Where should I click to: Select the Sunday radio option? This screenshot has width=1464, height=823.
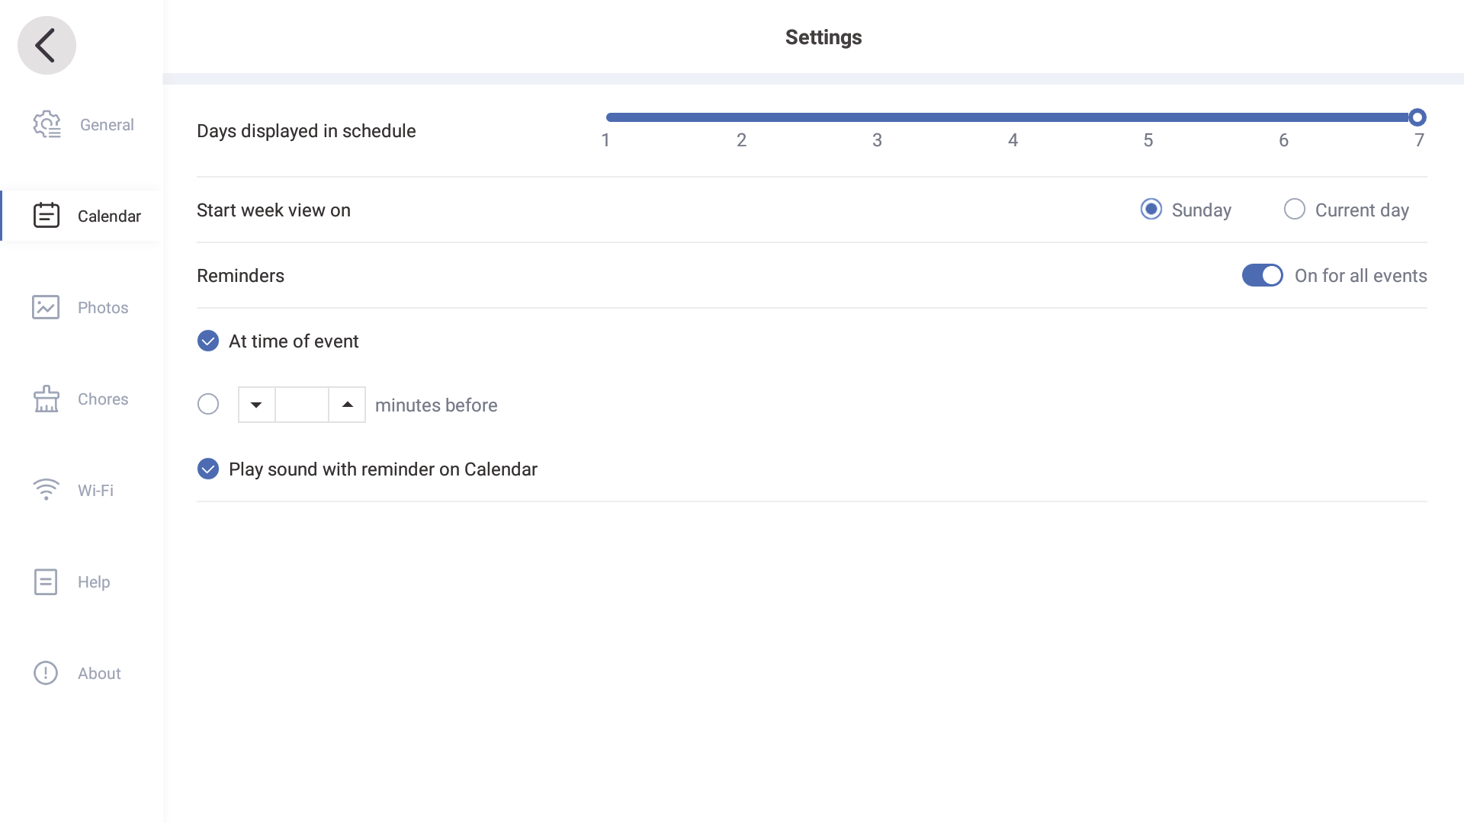[x=1151, y=210]
